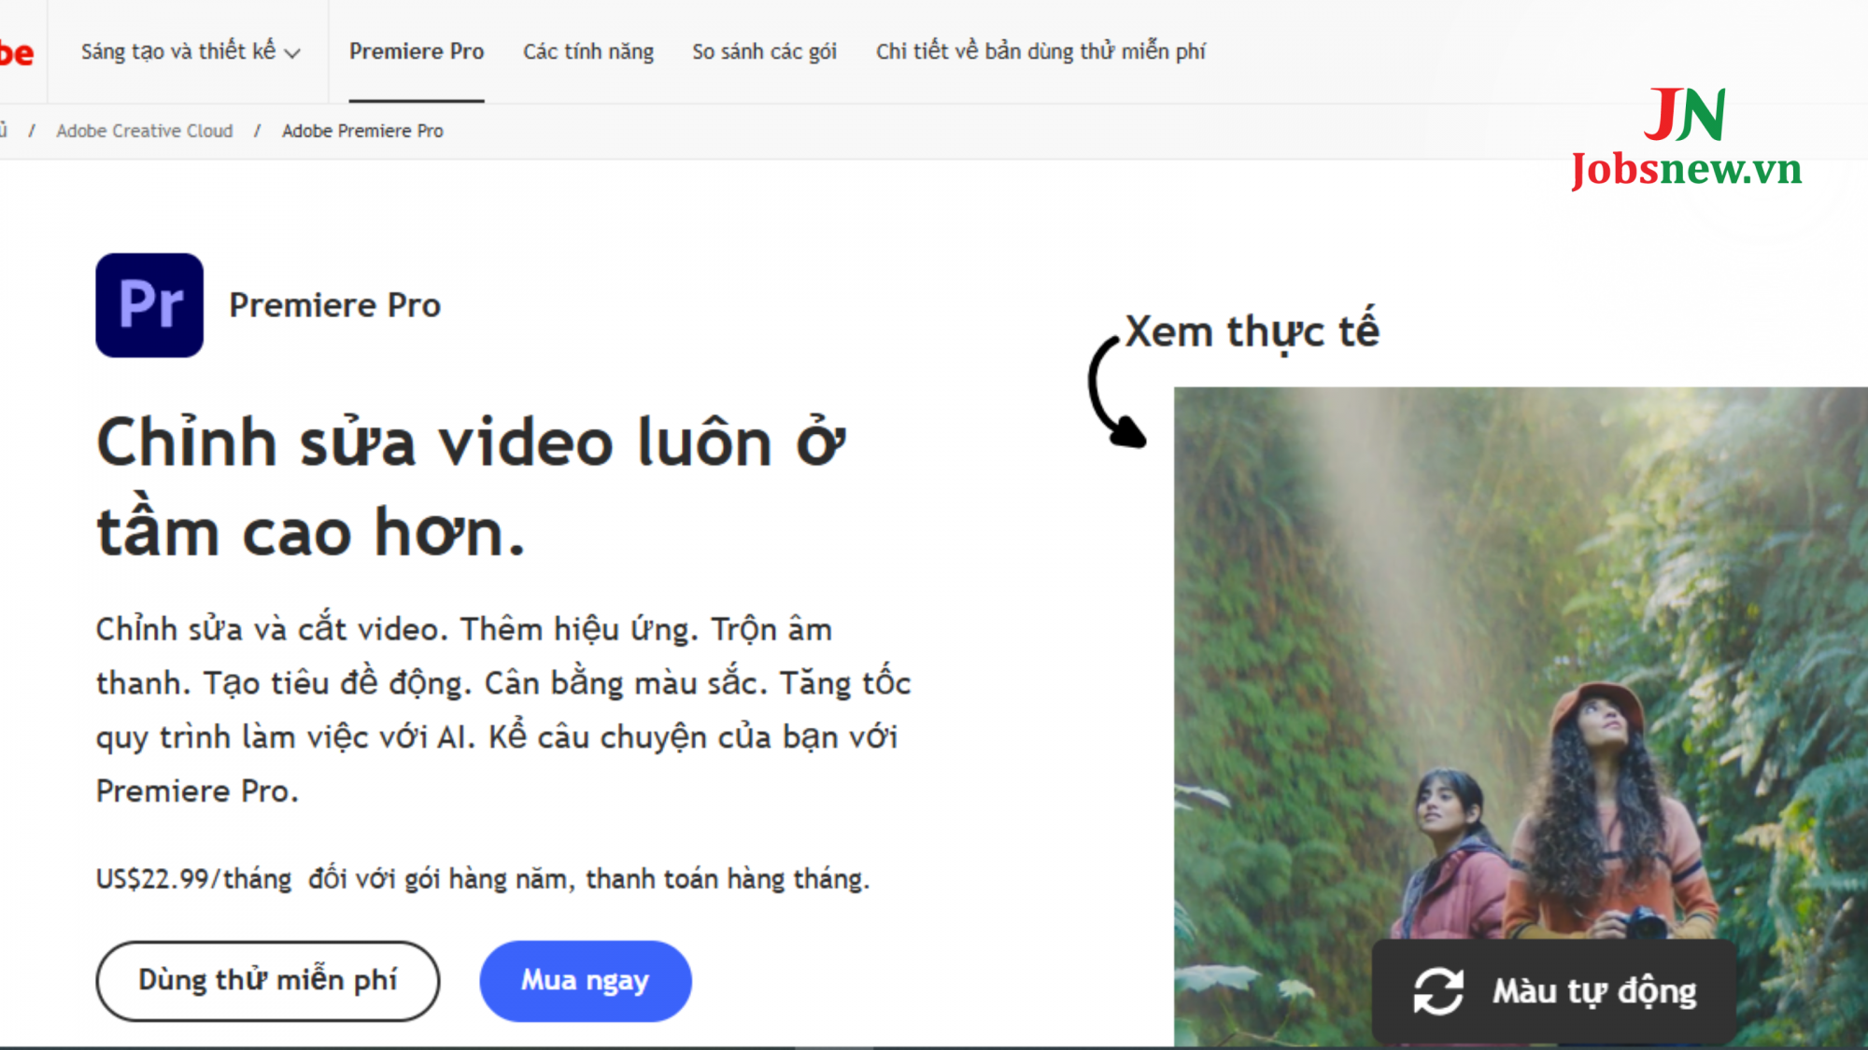Screen dimensions: 1868x1050
Task: Expand So sánh các gói section
Action: (763, 51)
